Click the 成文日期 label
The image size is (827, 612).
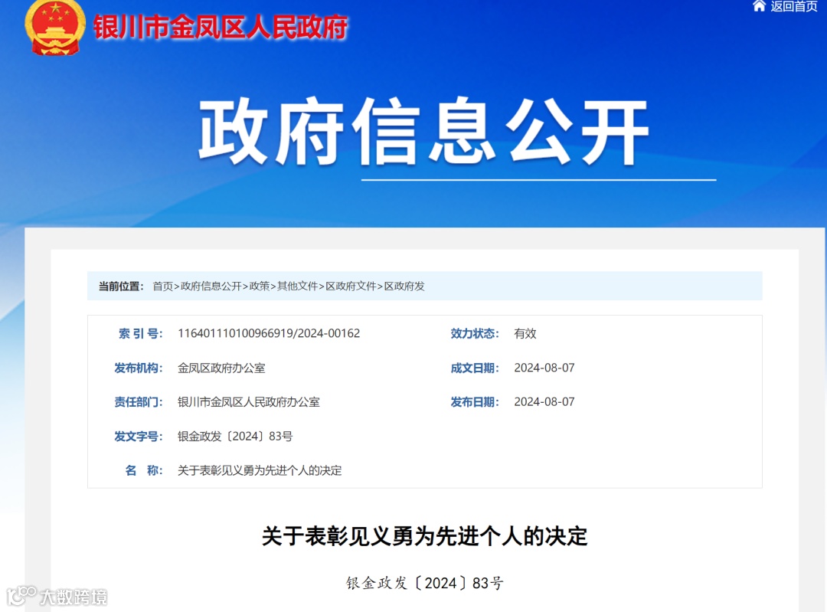(x=475, y=368)
